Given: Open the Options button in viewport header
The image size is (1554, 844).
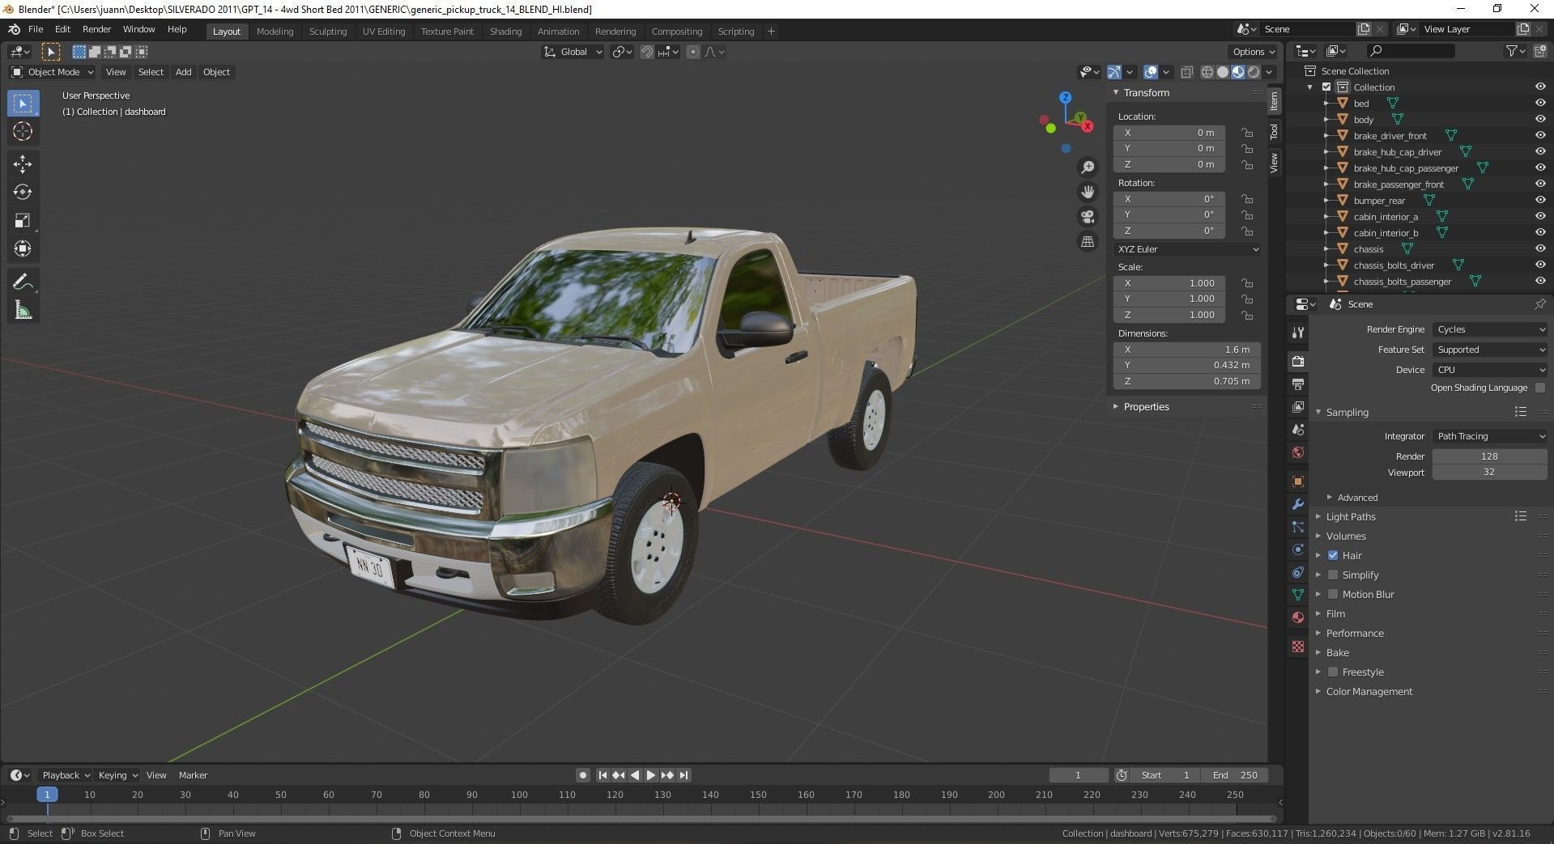Looking at the screenshot, I should click(1253, 52).
